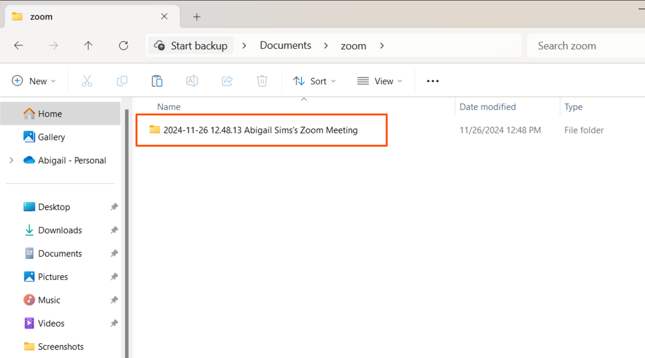Click Start backup in address bar

coord(191,46)
